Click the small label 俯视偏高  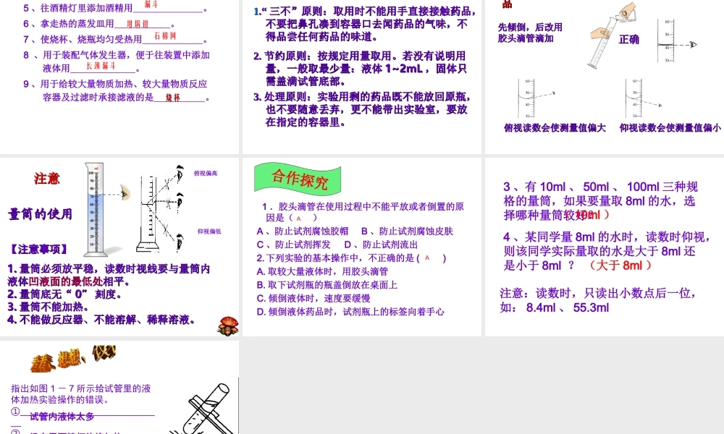(x=206, y=174)
